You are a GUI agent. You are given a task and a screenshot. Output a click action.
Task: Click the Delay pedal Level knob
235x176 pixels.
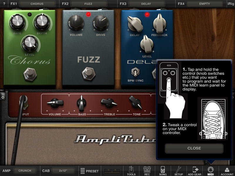coord(147,44)
